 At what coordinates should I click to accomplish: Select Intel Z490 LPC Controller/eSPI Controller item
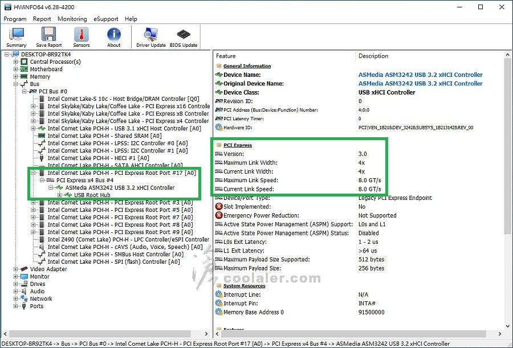[x=128, y=239]
